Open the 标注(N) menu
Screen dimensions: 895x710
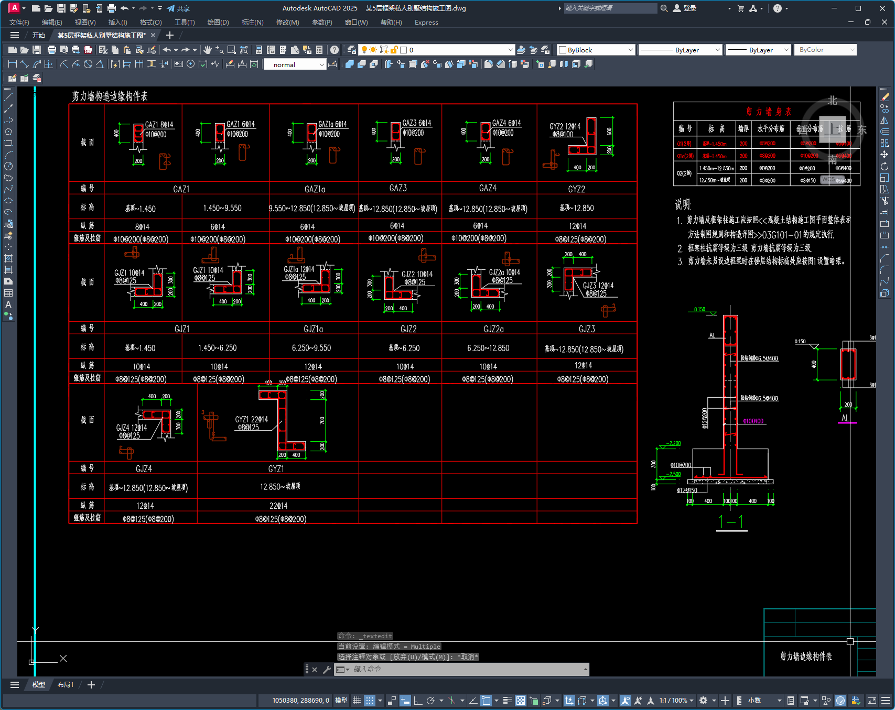pos(252,23)
